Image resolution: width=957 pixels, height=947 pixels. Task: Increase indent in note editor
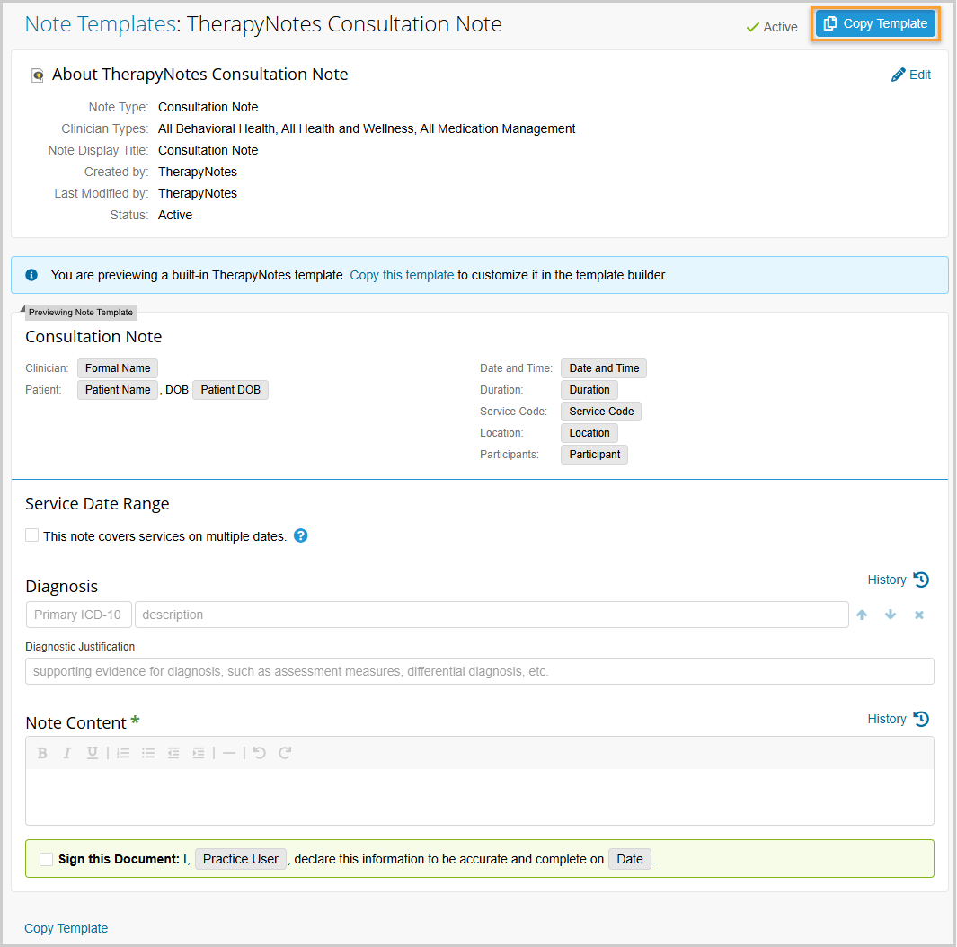(199, 753)
